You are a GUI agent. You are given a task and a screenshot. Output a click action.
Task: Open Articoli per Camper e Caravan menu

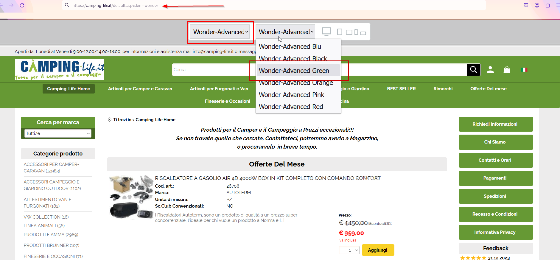140,89
